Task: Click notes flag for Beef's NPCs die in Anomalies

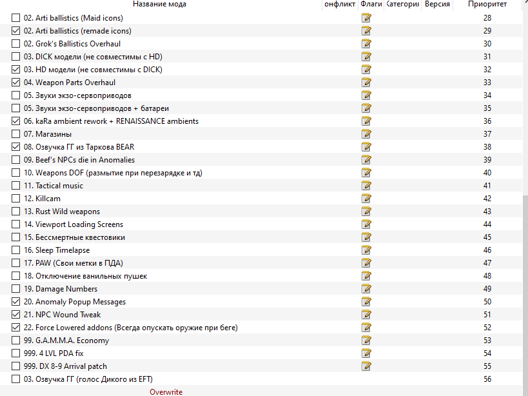Action: point(366,160)
